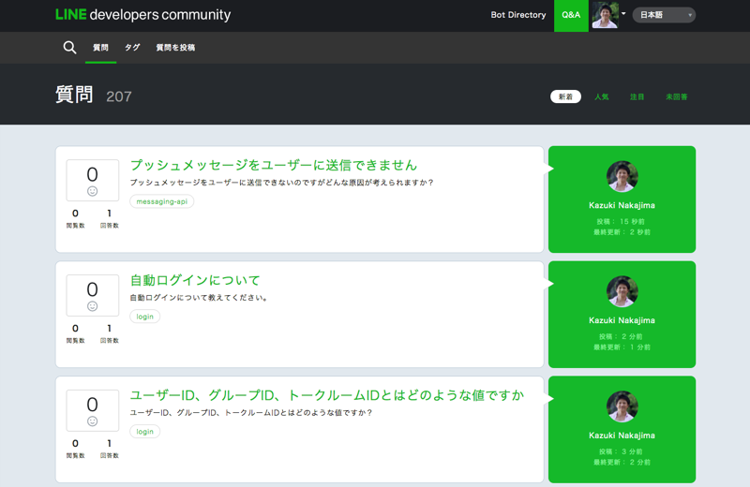Viewport: 750px width, 487px height.
Task: Click the 質問 page heading
Action: [74, 95]
